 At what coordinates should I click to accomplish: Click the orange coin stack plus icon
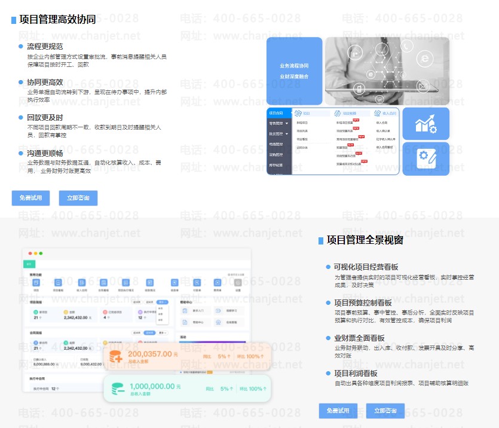tap(116, 356)
